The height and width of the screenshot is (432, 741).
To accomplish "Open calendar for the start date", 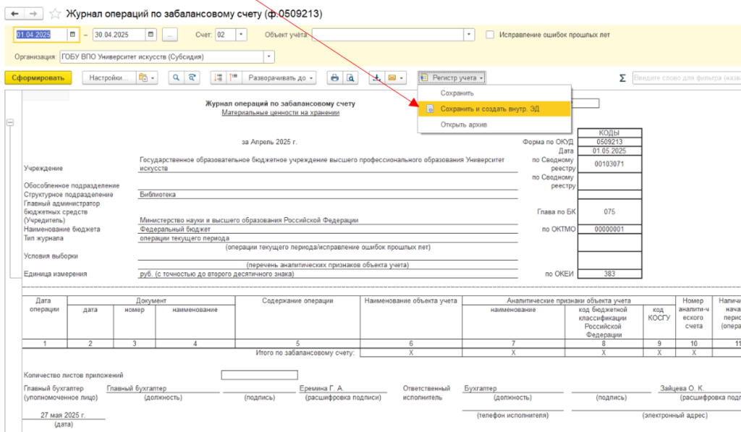I will (x=72, y=35).
